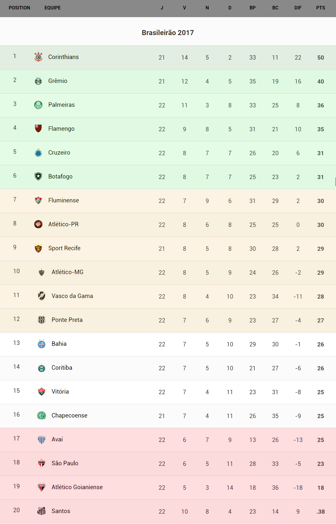Click the Sport Recife lion crest
The height and width of the screenshot is (524, 336).
[38, 248]
